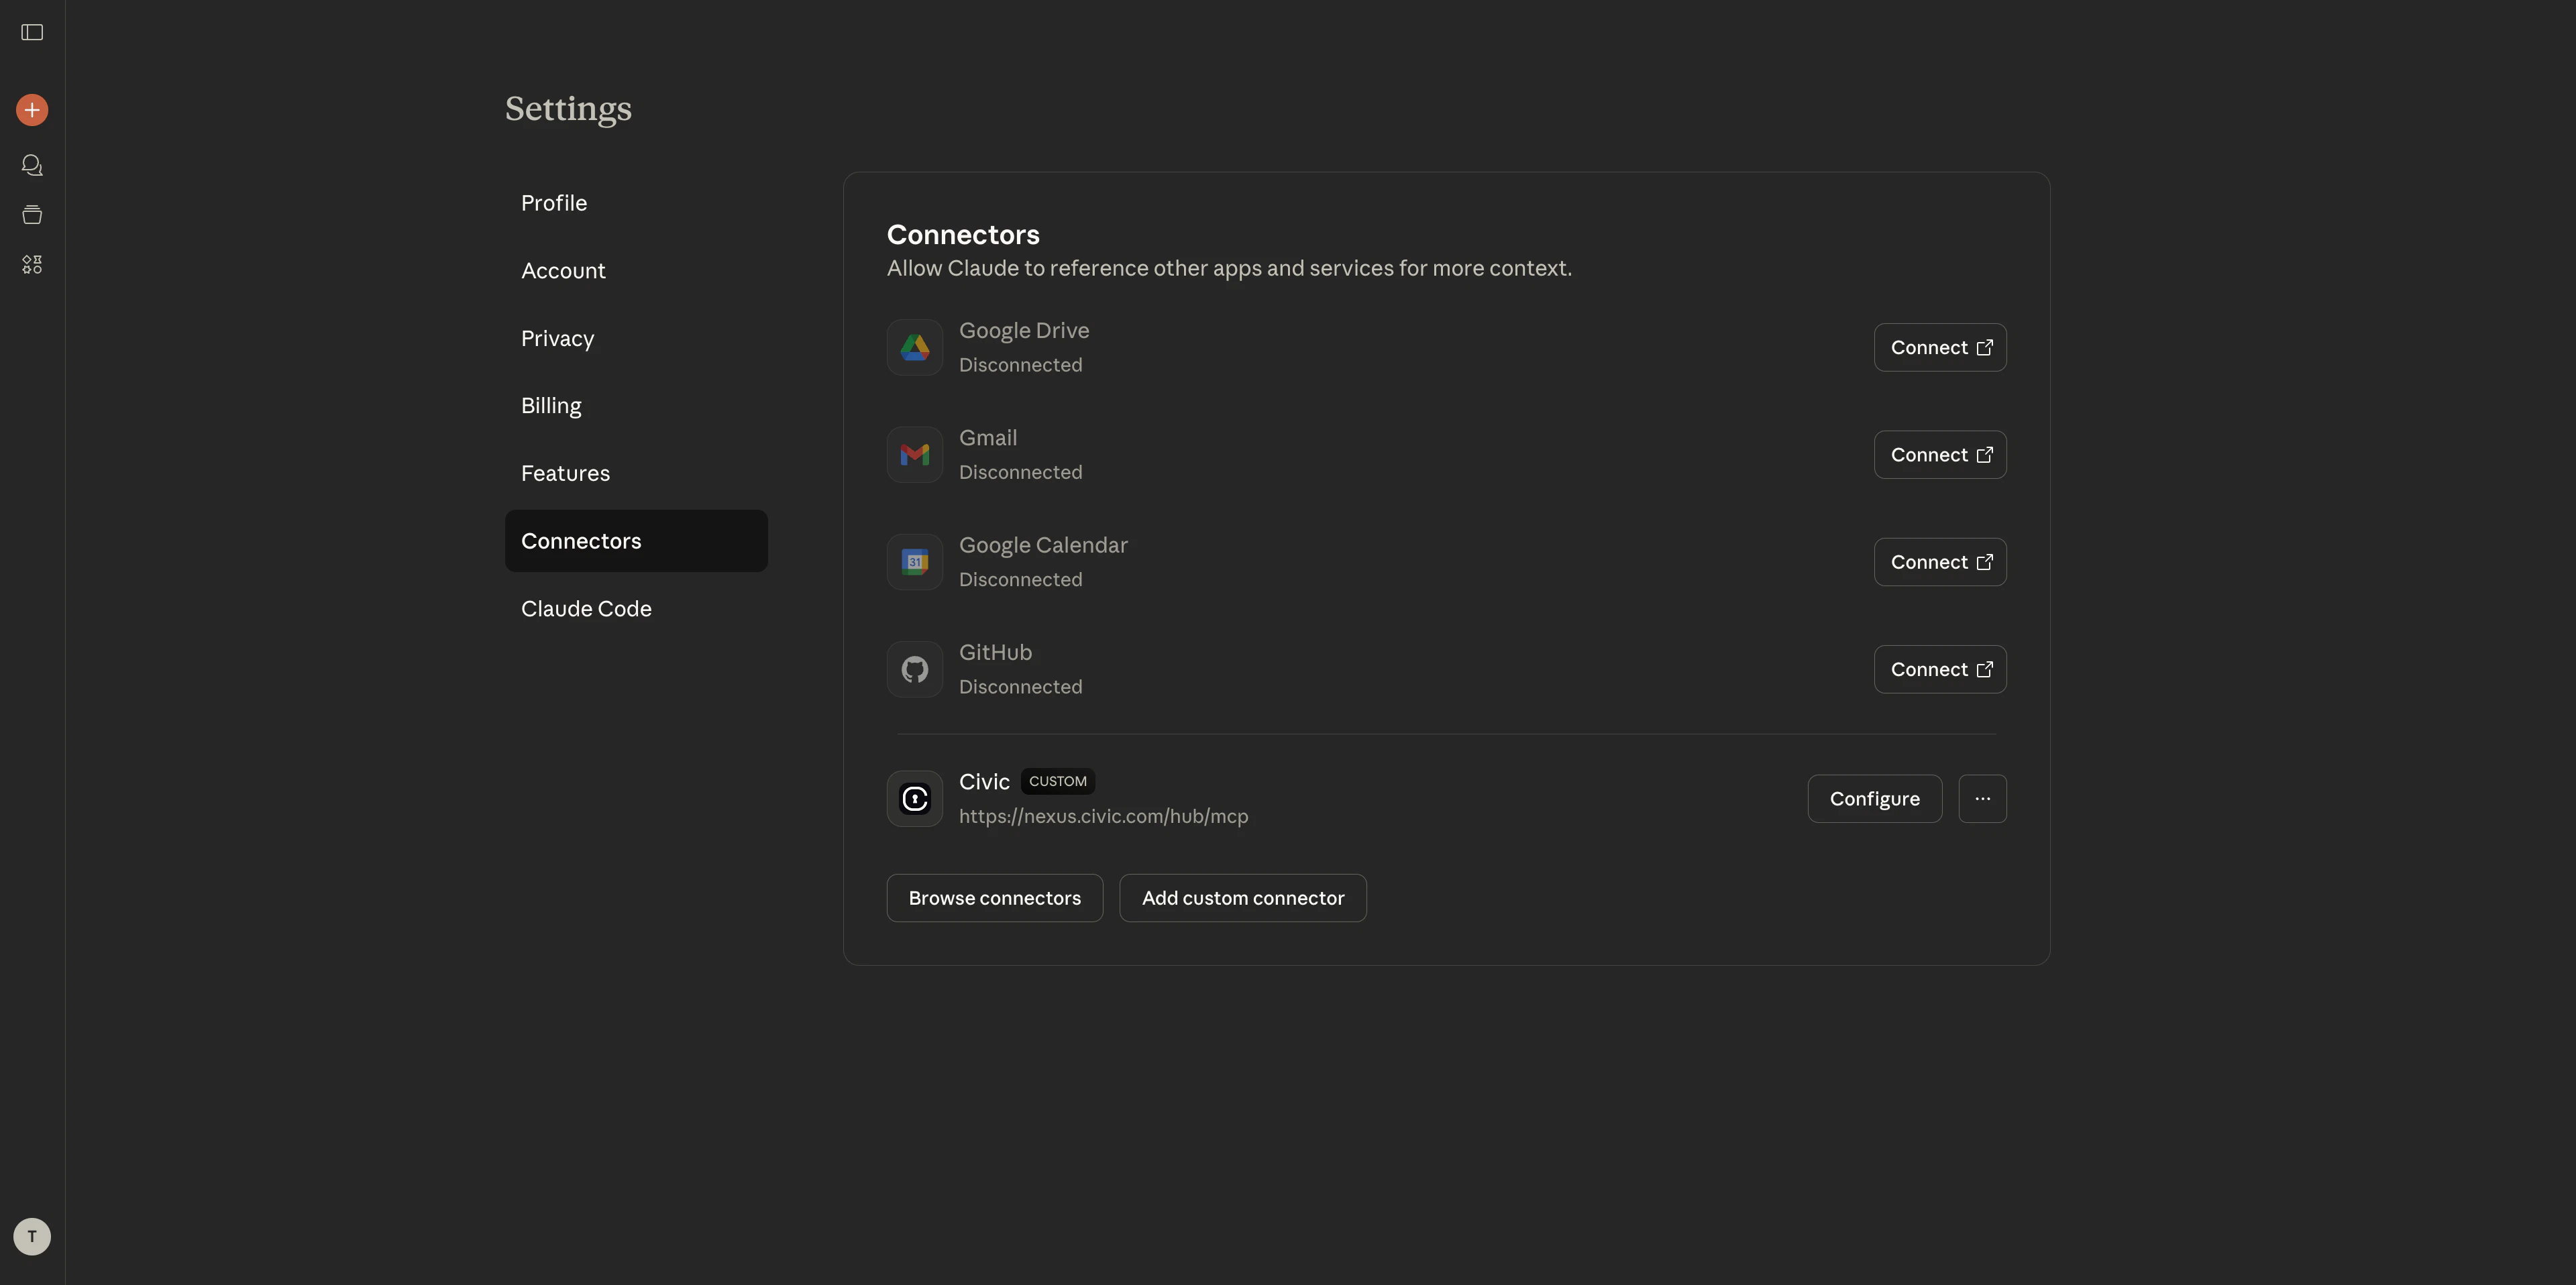The height and width of the screenshot is (1285, 2576).
Task: Select the GitHub logo icon
Action: tap(913, 669)
